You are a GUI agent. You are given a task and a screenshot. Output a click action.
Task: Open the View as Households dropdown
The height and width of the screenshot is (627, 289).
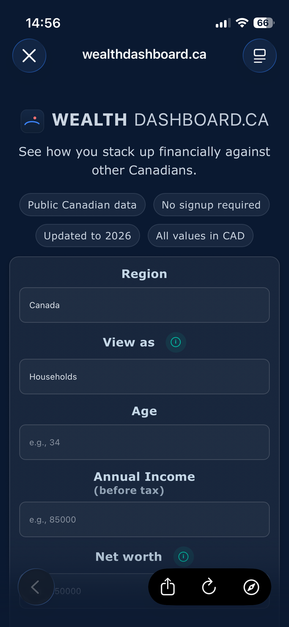coord(144,377)
